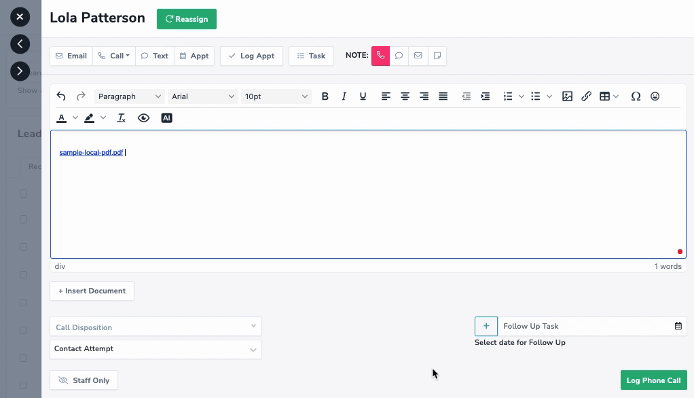694x398 pixels.
Task: Toggle bold formatting
Action: (x=325, y=96)
